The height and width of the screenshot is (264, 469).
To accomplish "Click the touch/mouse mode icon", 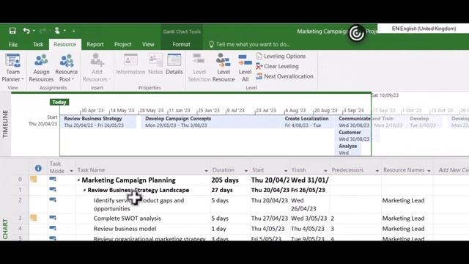I will pyautogui.click(x=57, y=30).
